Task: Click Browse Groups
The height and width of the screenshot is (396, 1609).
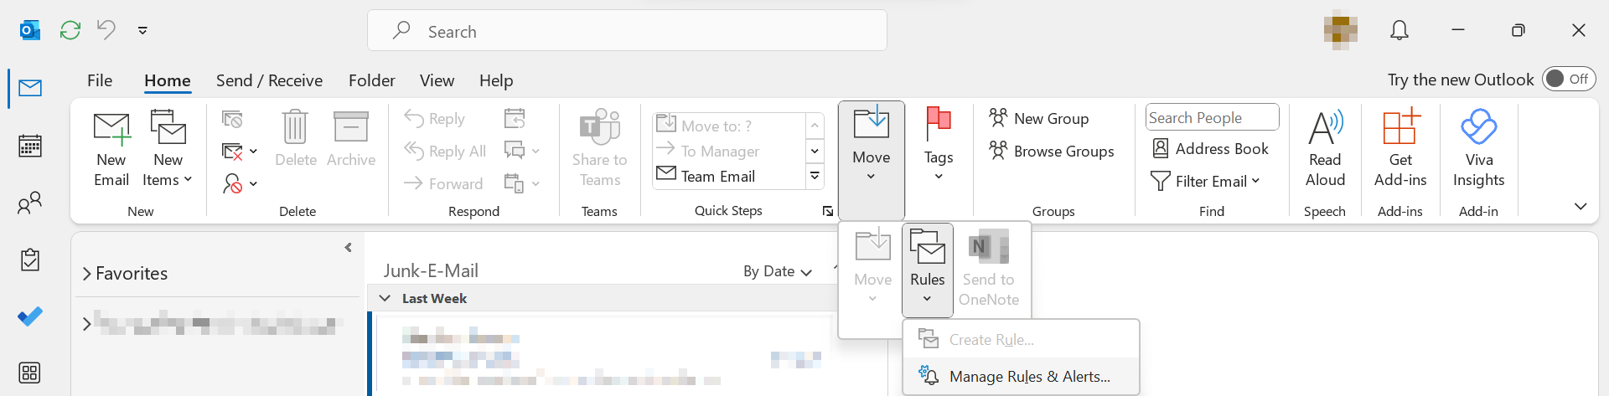Action: click(1052, 152)
